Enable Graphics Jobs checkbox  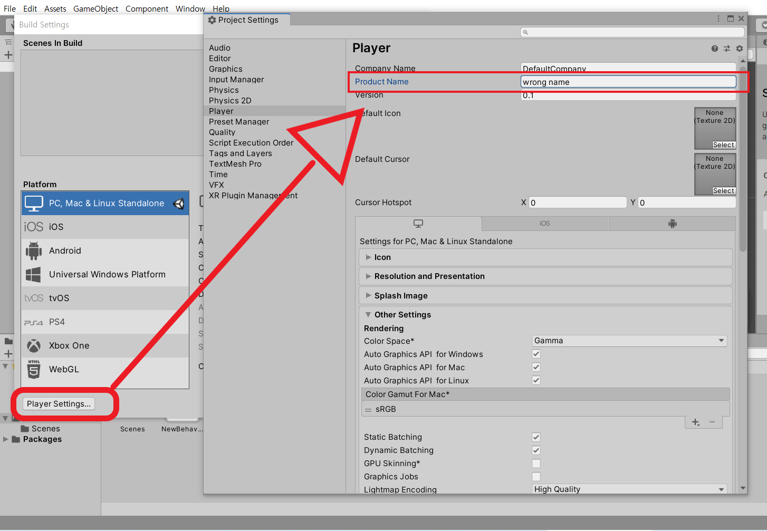click(x=536, y=476)
